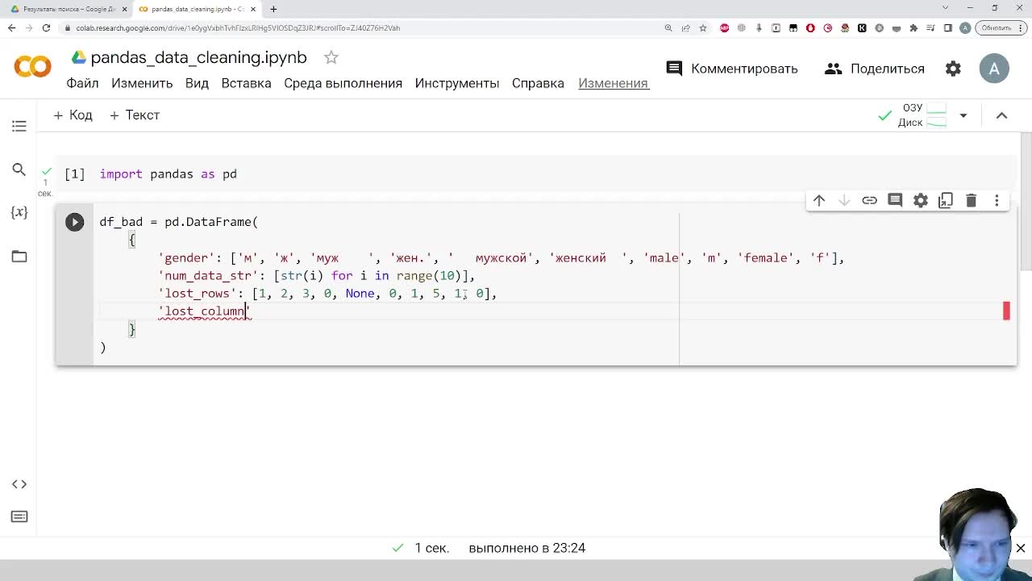View the Изменения revision history link
Screen dimensions: 1032x581
613,83
